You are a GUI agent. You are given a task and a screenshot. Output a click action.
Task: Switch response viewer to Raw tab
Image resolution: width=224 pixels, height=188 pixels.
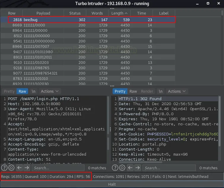pyautogui.click(x=133, y=91)
